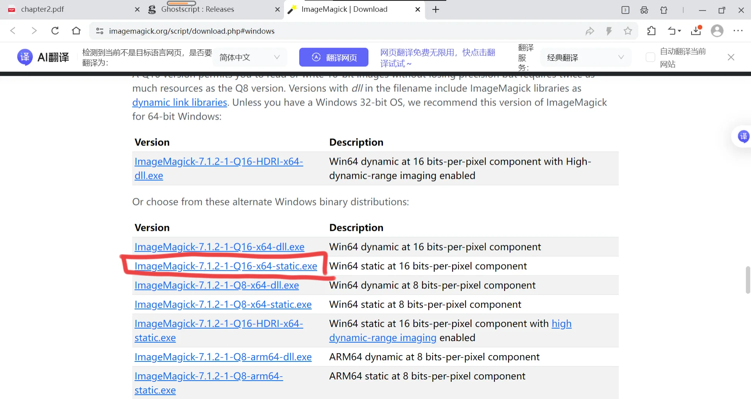The width and height of the screenshot is (751, 399).
Task: Enable the 自动翻译当前网站 checkbox
Action: pyautogui.click(x=650, y=58)
